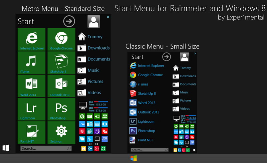
Task: Open Videos folder in Classic Menu
Action: pos(181,109)
